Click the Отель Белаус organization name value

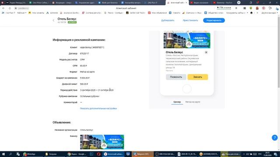pos(87,130)
